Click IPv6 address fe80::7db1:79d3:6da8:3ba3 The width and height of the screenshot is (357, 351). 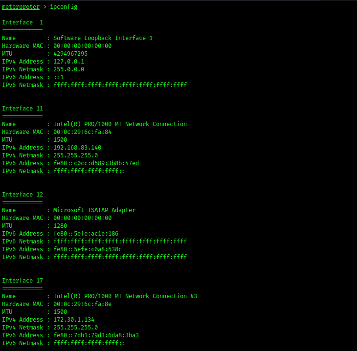[x=96, y=335]
